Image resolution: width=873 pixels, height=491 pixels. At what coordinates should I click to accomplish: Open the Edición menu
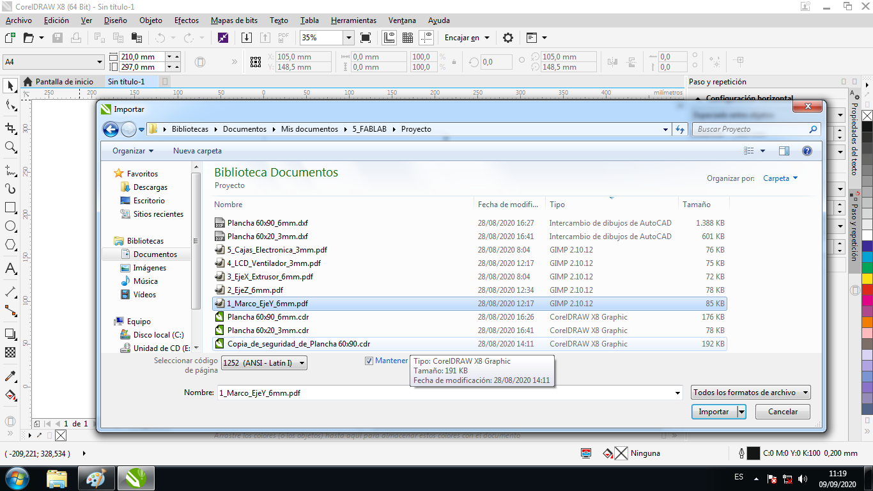[56, 20]
